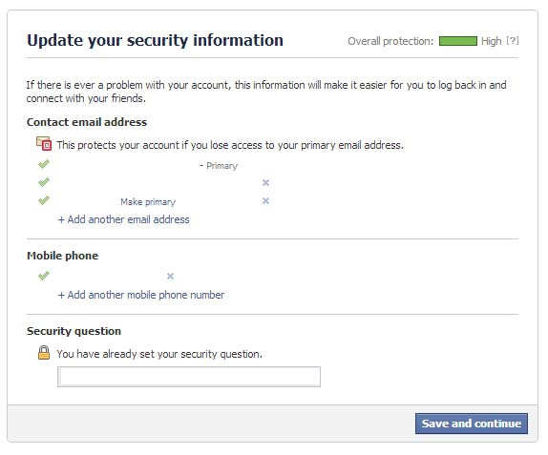Focus the security question text field
The height and width of the screenshot is (455, 548).
[x=189, y=377]
